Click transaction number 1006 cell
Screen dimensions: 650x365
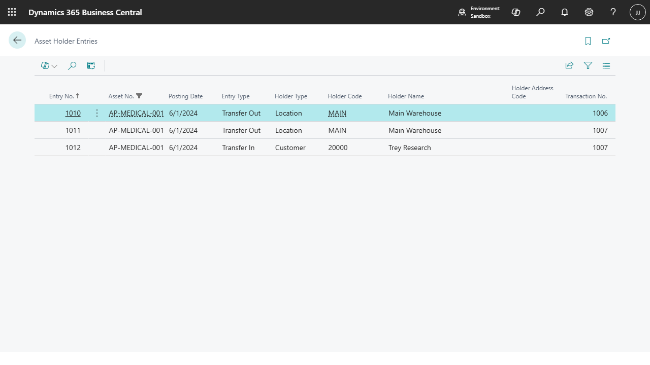point(600,113)
